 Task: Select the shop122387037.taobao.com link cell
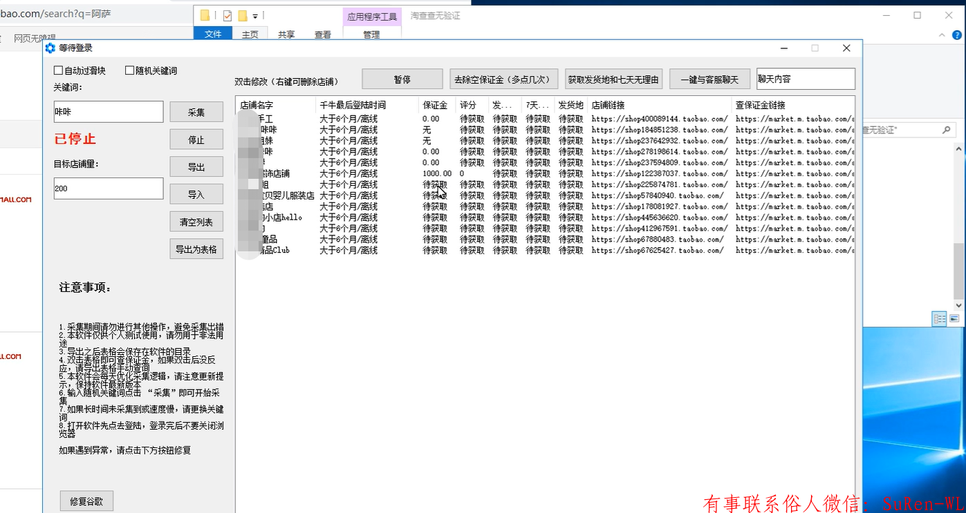(659, 174)
